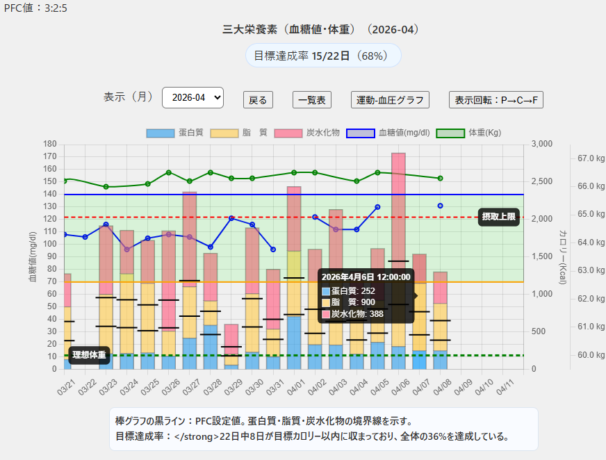Click the blood sugar point at 04/08
Screen dimensions: 606x460
pyautogui.click(x=440, y=206)
